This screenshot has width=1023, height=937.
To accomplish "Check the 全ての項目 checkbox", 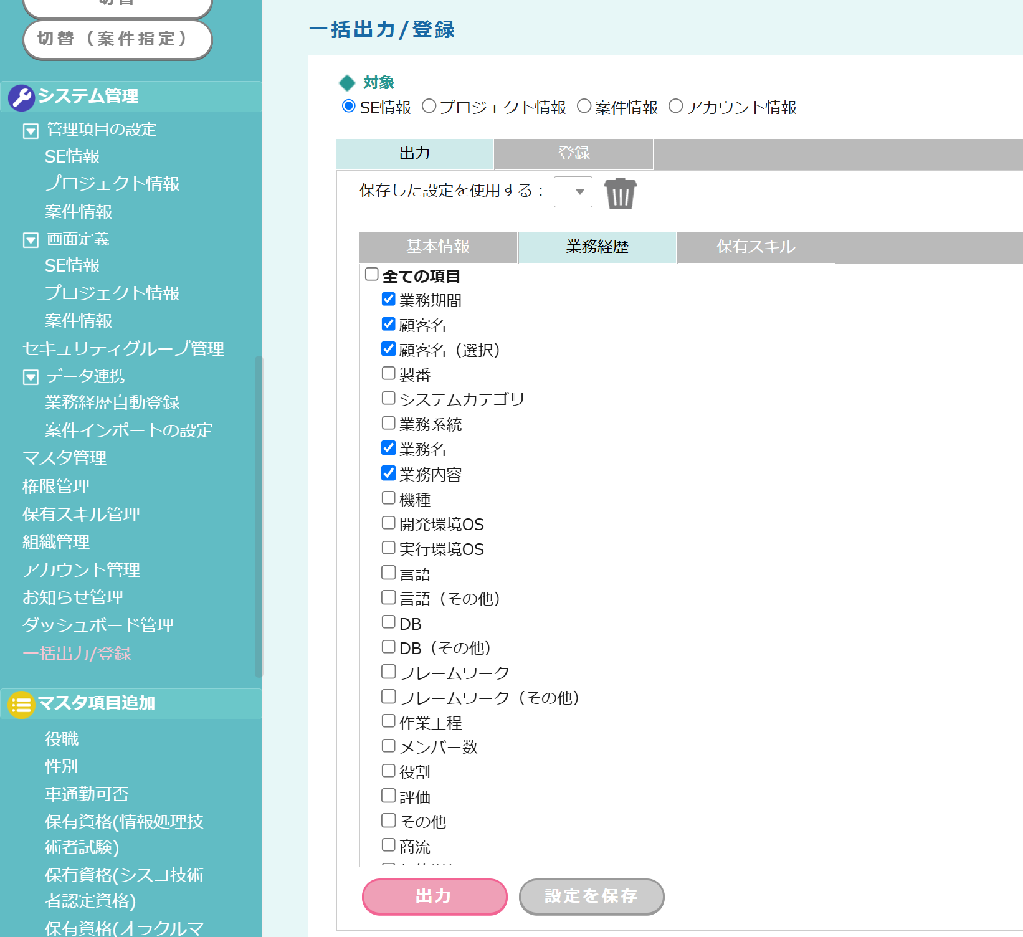I will pyautogui.click(x=372, y=275).
